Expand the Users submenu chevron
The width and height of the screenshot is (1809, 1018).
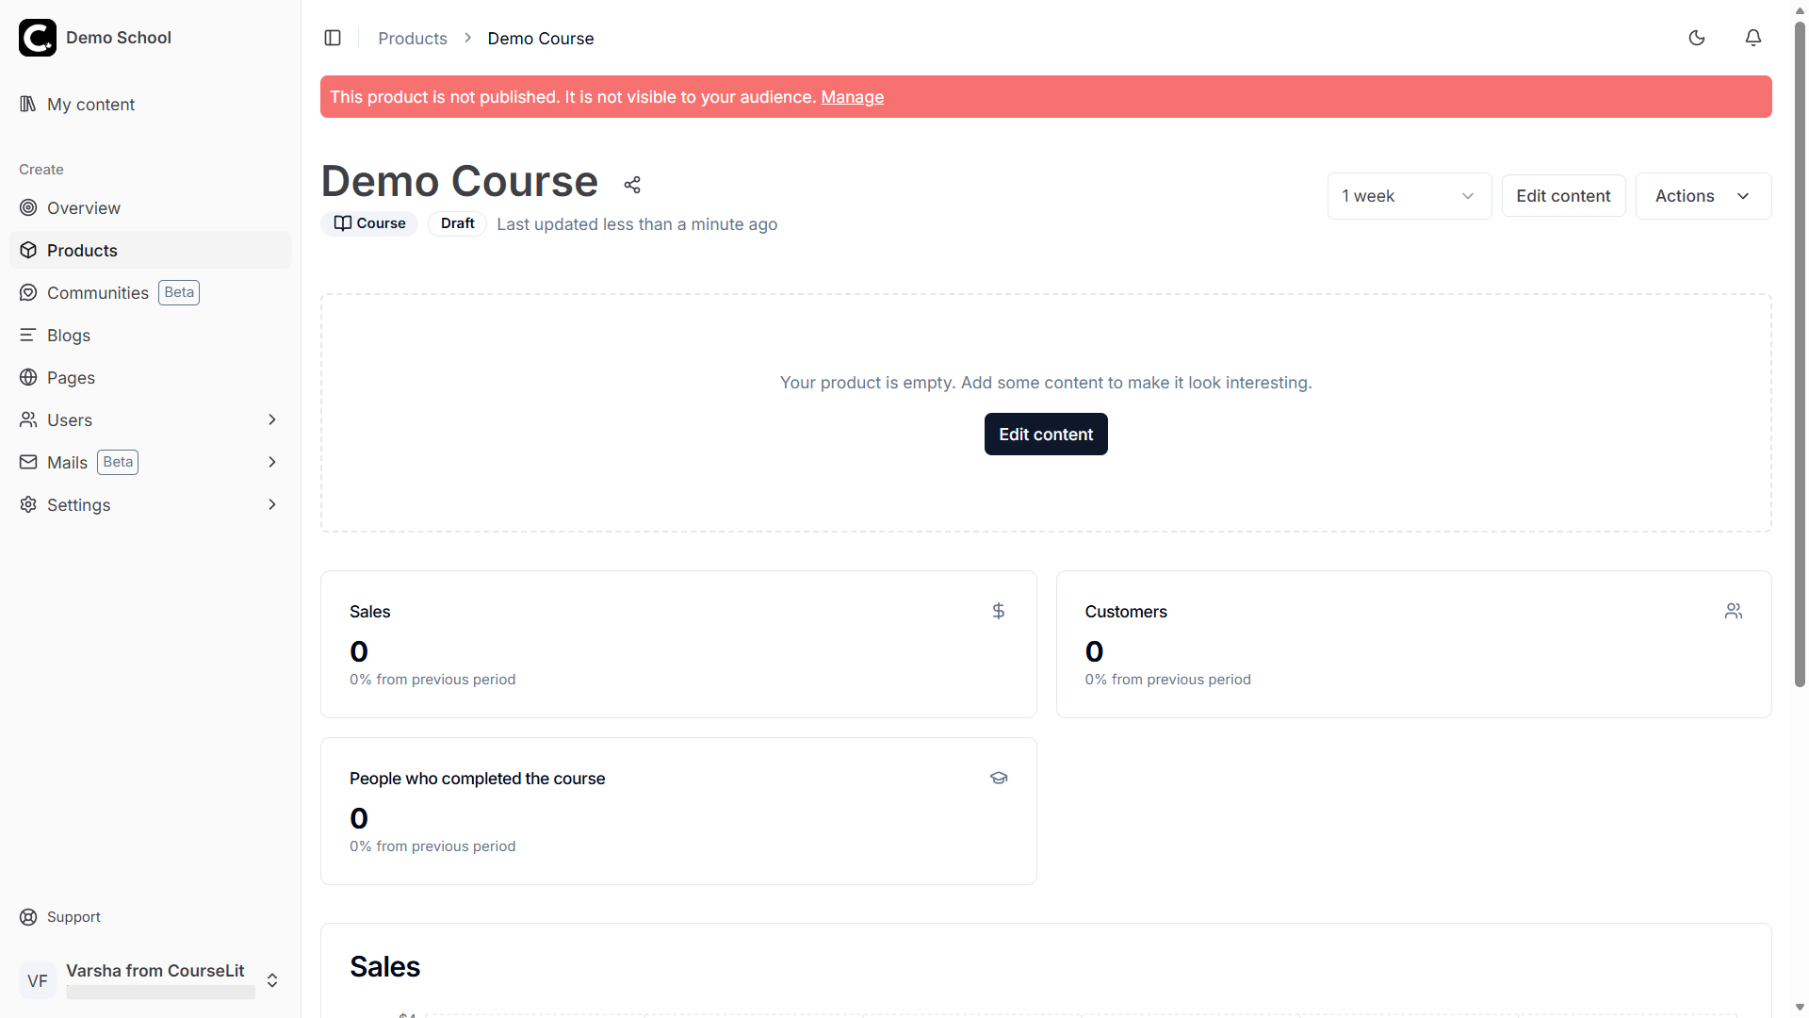point(272,419)
